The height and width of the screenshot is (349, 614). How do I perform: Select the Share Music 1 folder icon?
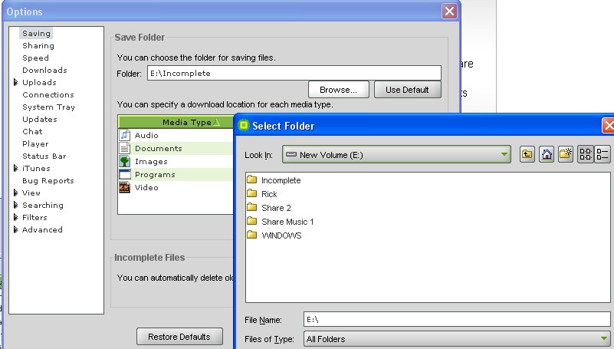(251, 221)
